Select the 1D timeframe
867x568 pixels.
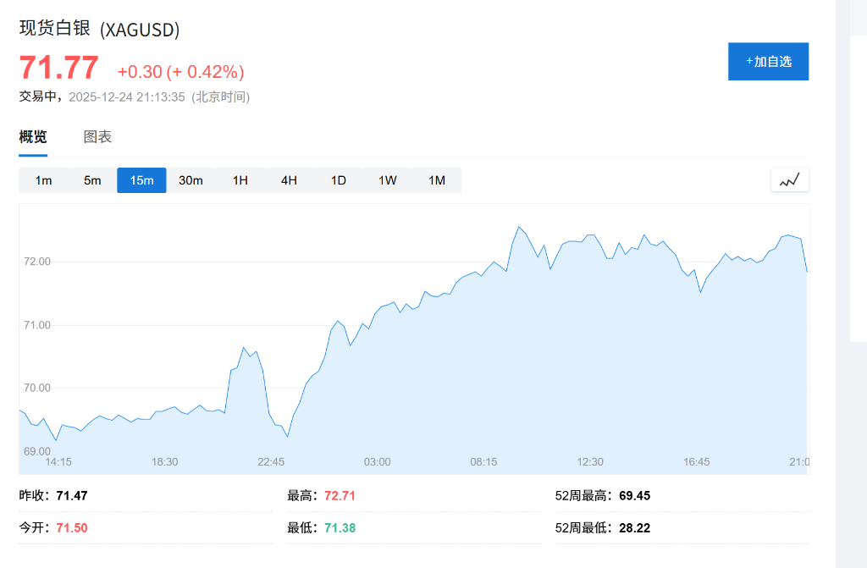coord(337,179)
